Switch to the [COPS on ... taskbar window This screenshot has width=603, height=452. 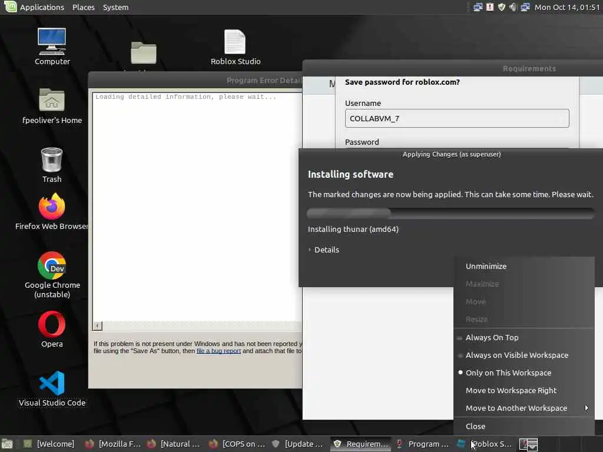(x=237, y=444)
